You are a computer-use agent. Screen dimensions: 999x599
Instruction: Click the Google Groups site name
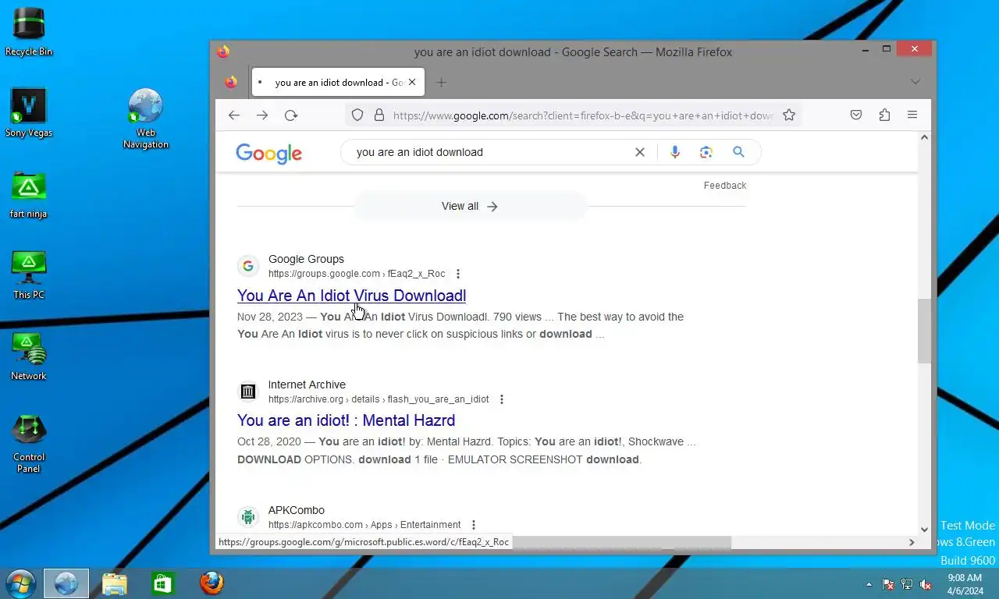point(306,259)
